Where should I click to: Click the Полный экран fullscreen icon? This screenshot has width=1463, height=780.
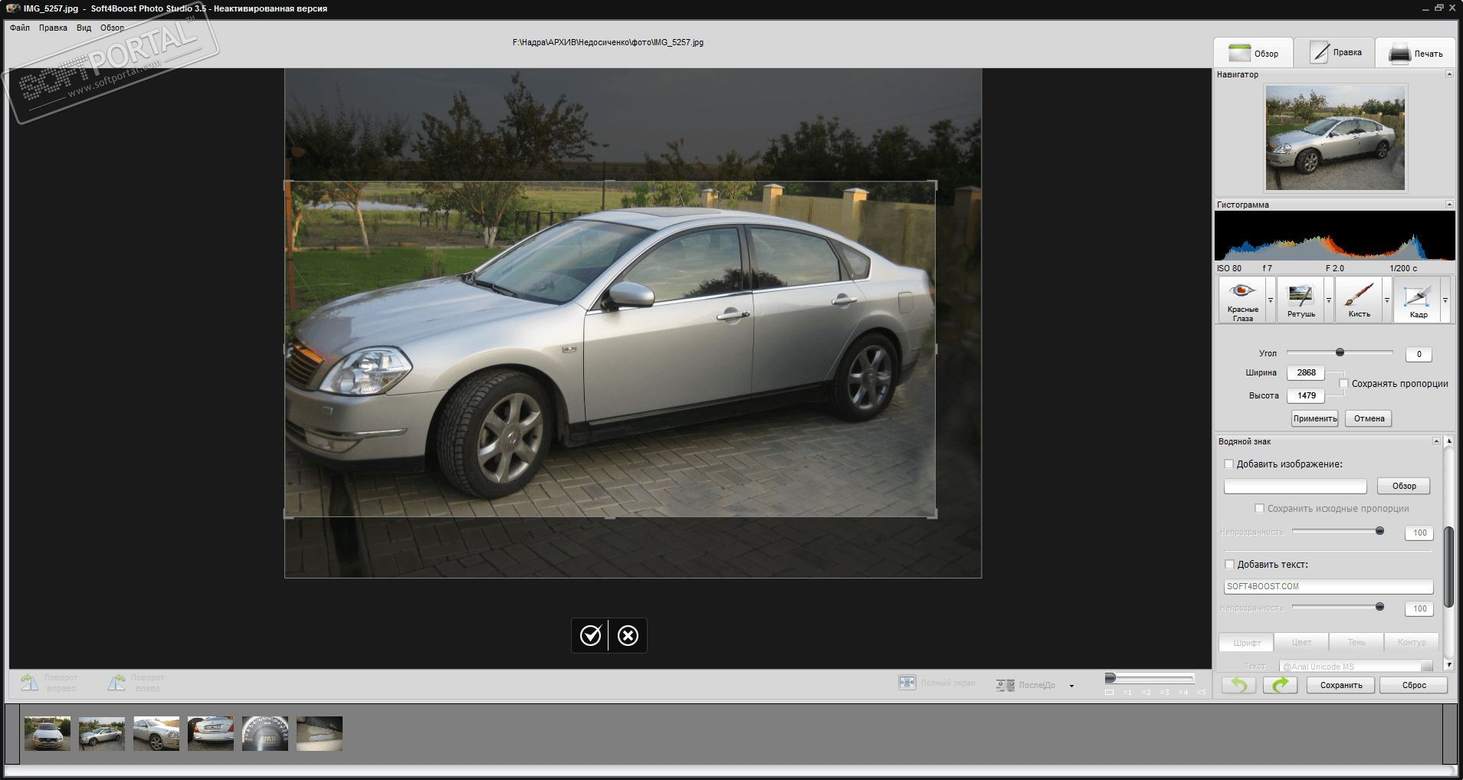click(907, 683)
